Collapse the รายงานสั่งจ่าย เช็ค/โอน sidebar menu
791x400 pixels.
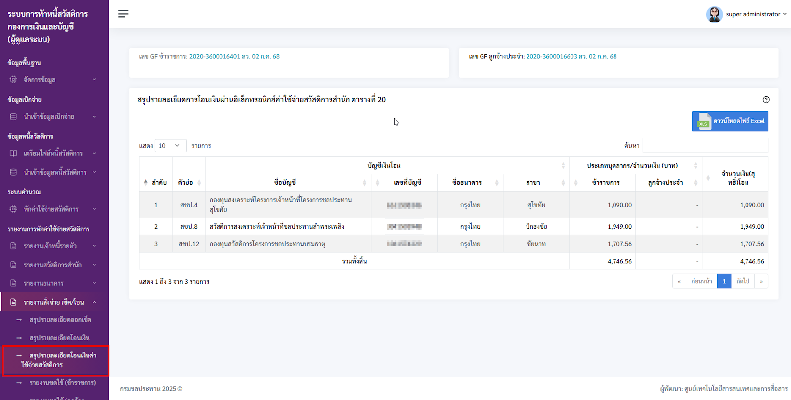[54, 302]
